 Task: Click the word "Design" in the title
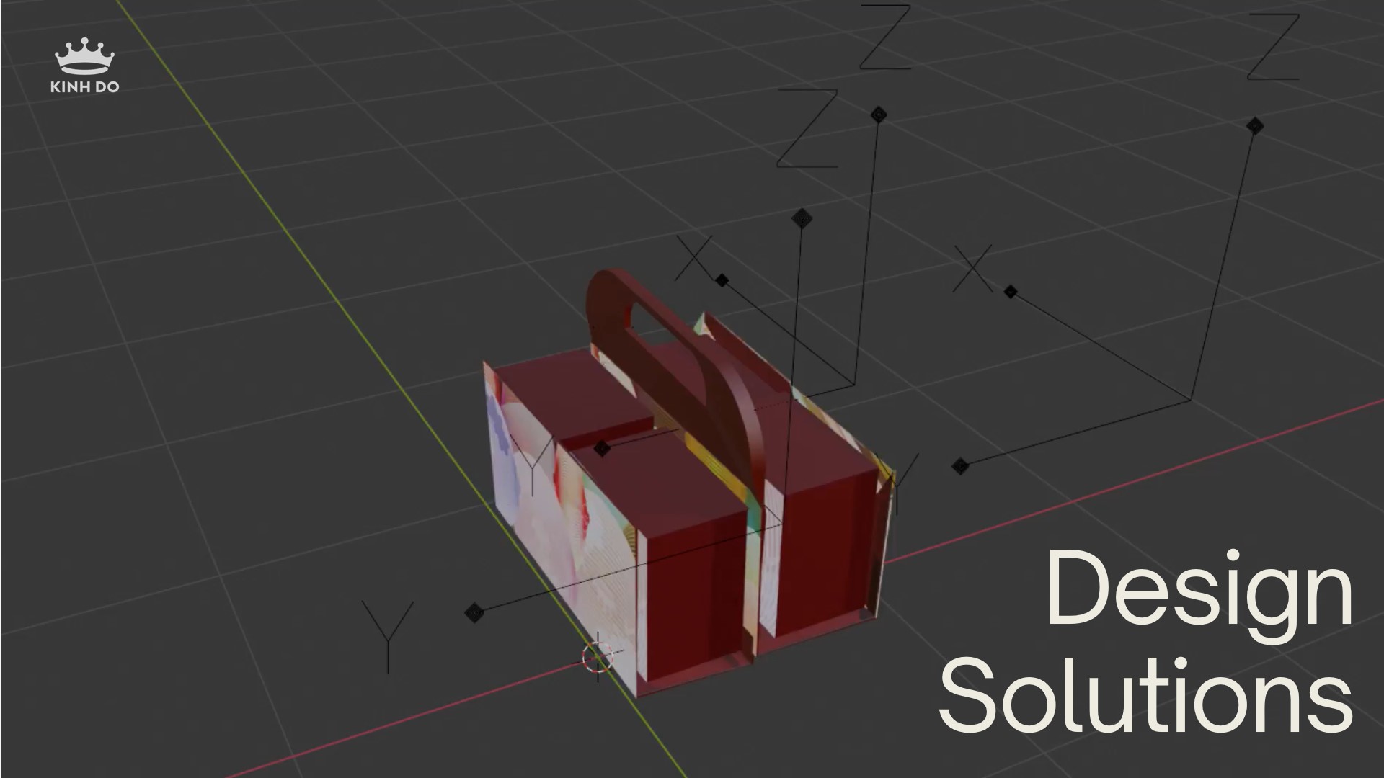1199,597
